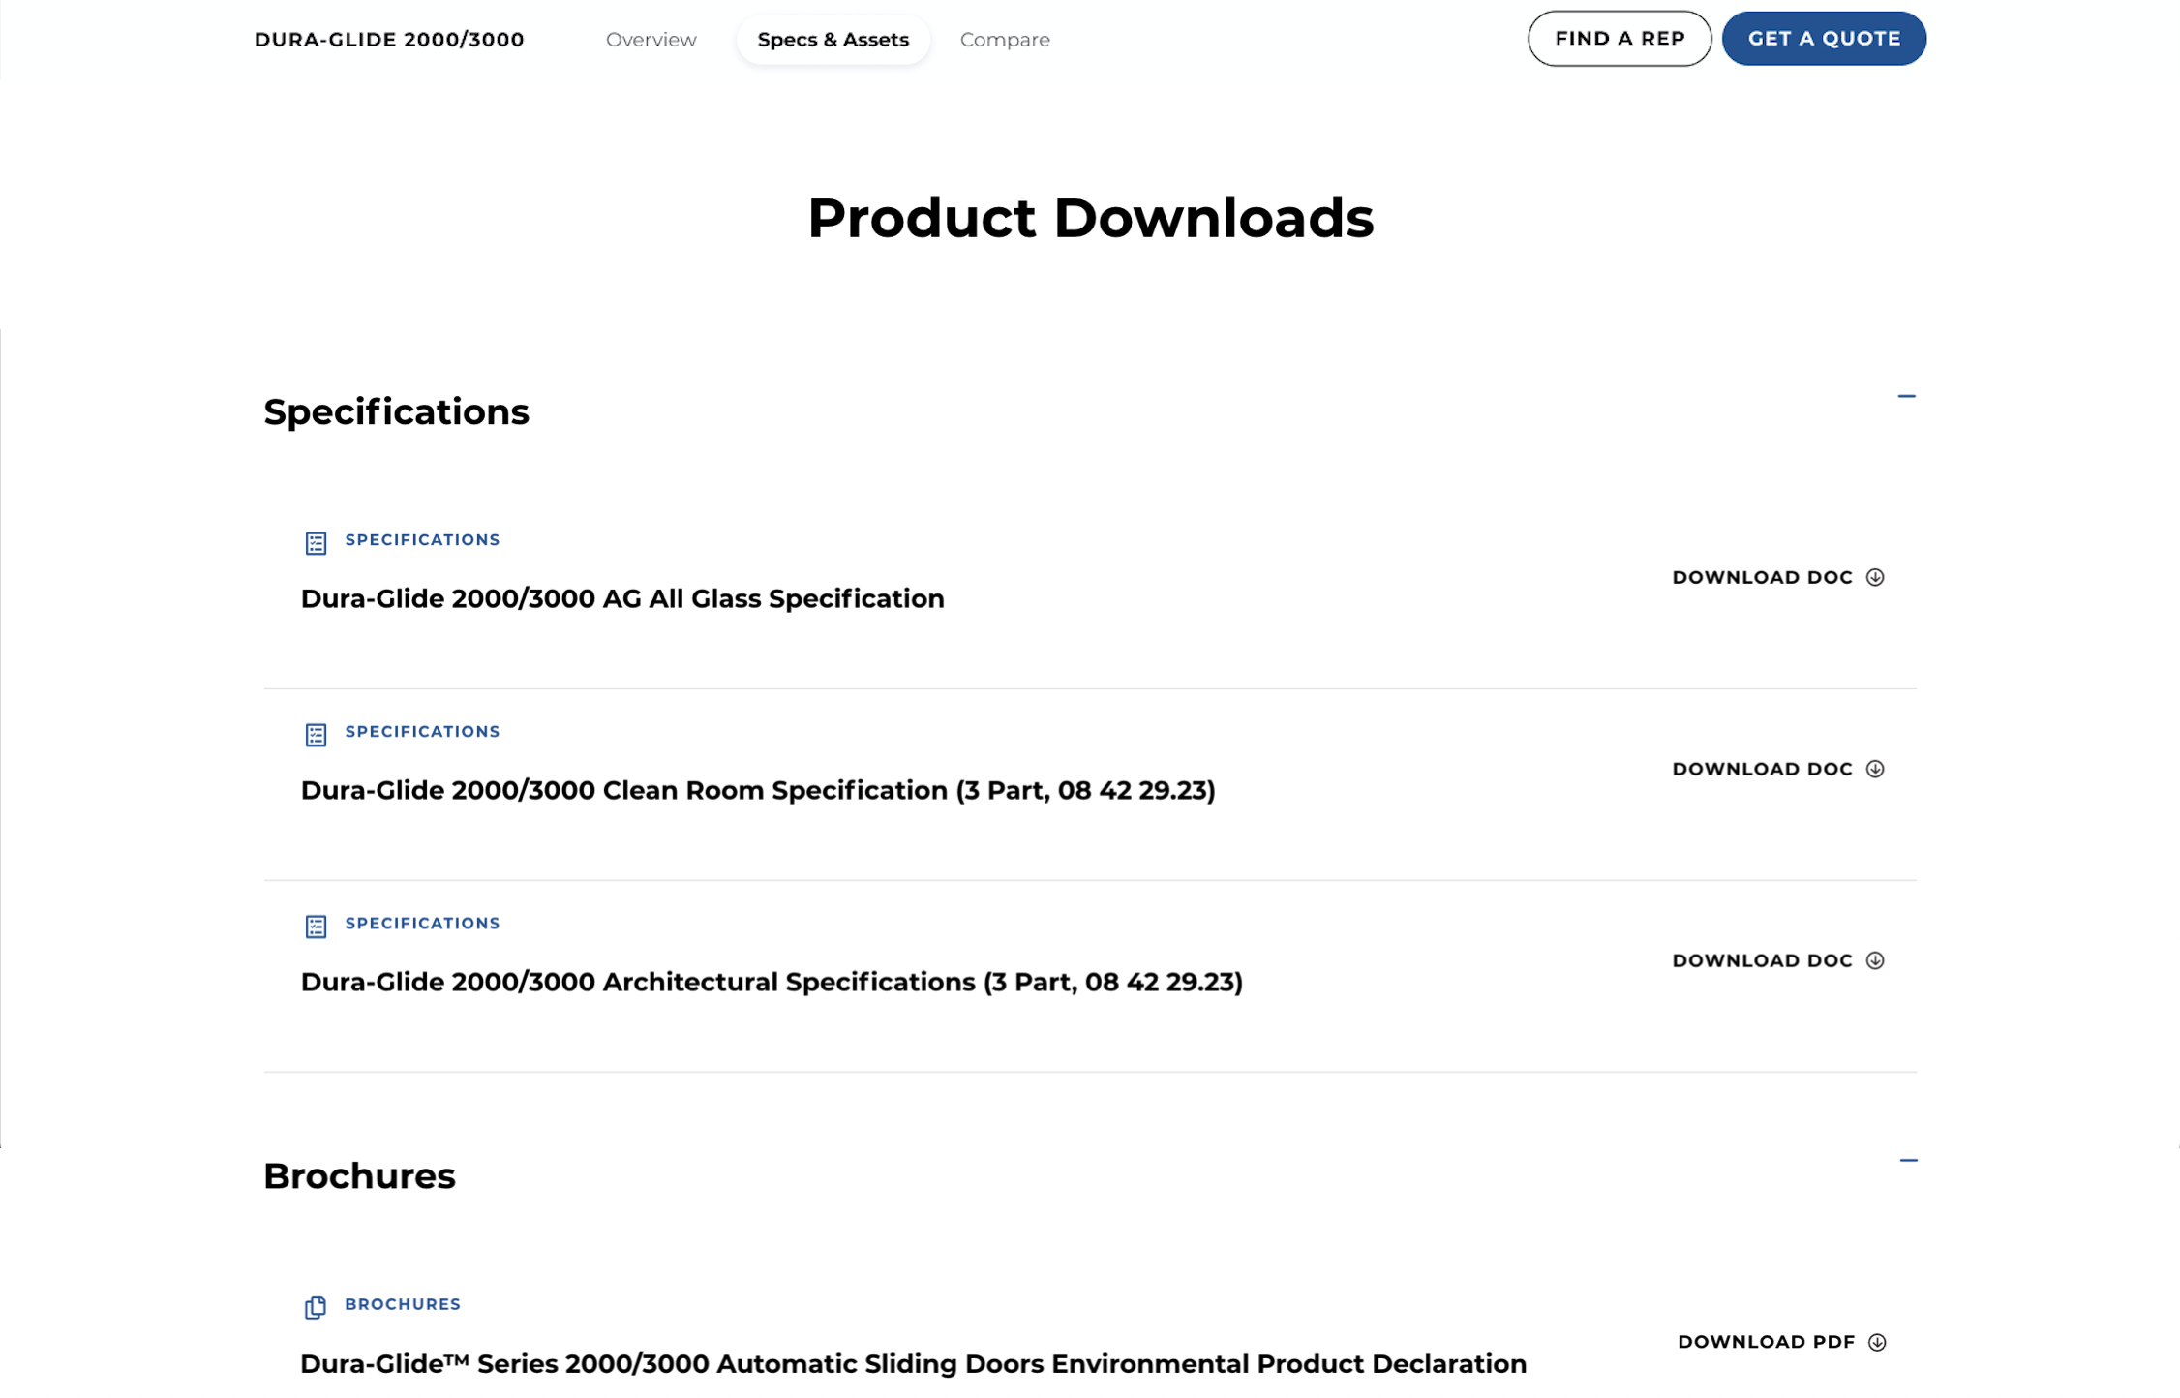2180x1398 pixels.
Task: Click the download arrow icon for AG All Glass
Action: (x=1875, y=577)
